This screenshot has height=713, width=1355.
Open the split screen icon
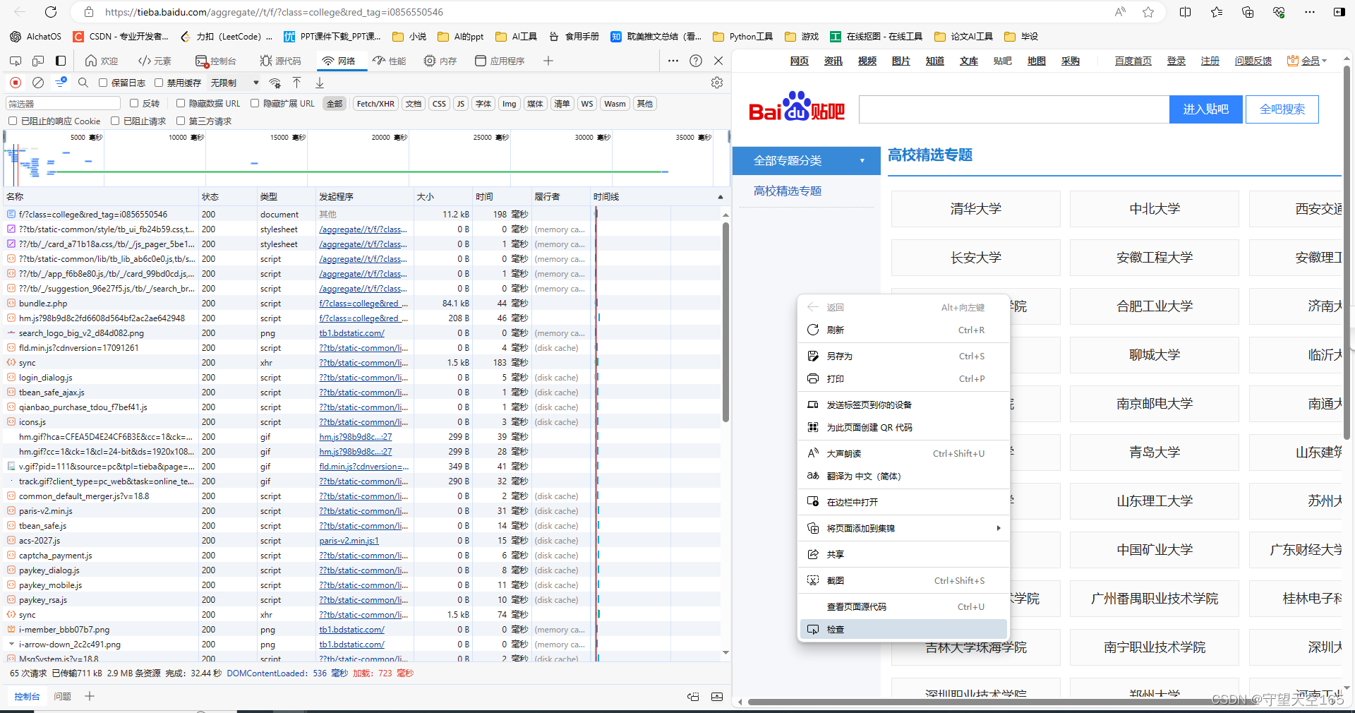pyautogui.click(x=1186, y=12)
